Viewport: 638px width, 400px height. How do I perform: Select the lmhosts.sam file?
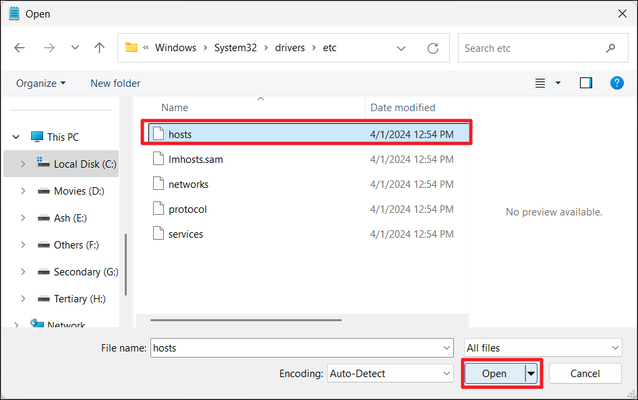(196, 160)
